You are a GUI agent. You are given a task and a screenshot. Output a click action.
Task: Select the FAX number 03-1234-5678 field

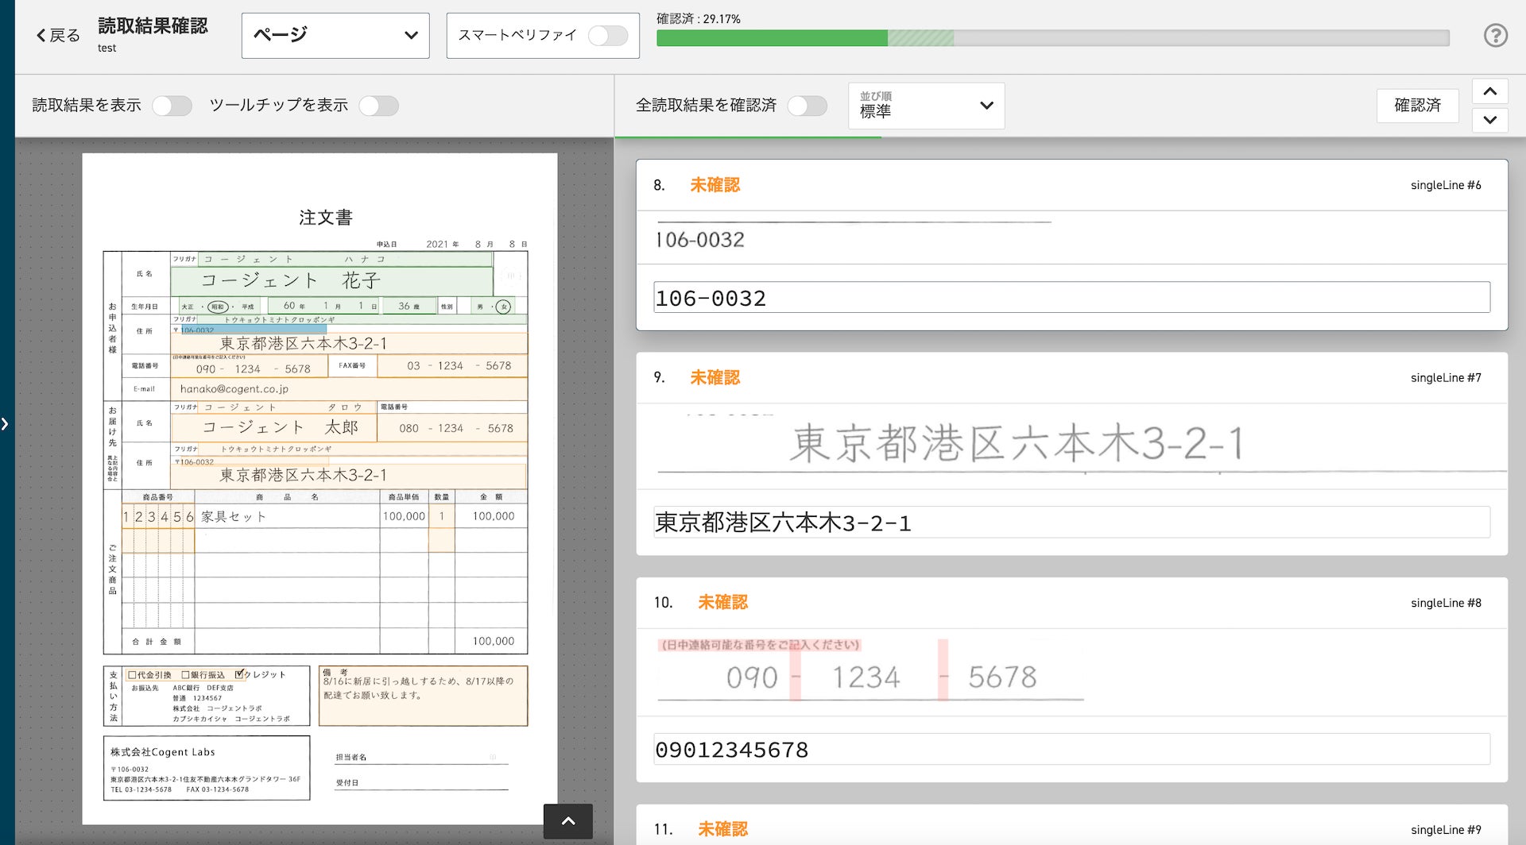(x=451, y=366)
